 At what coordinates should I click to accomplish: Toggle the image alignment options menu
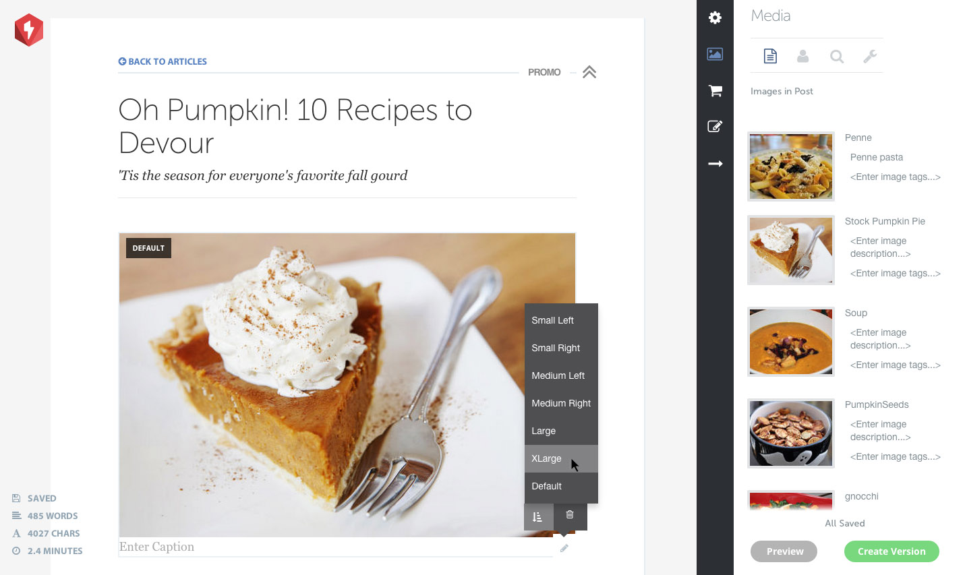click(538, 517)
